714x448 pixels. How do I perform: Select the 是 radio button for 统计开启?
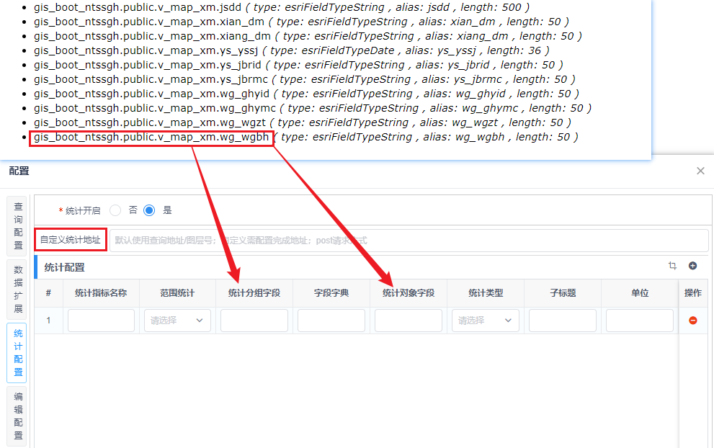click(x=149, y=210)
